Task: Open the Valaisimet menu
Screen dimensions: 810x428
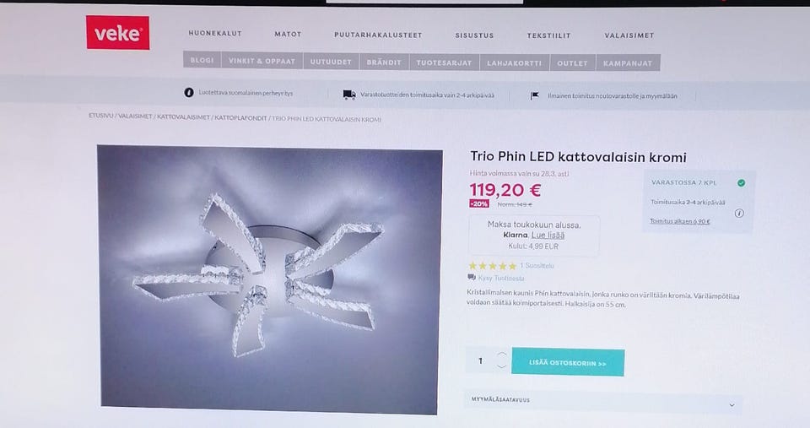Action: pyautogui.click(x=629, y=35)
